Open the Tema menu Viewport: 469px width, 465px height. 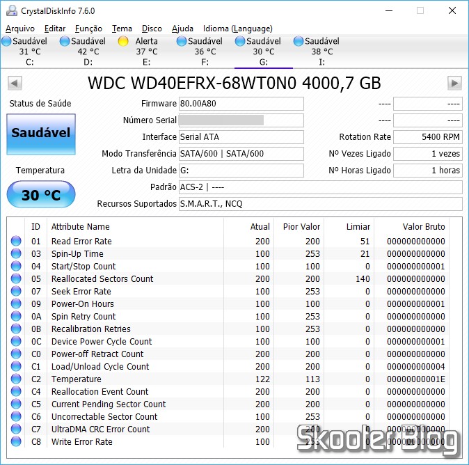point(122,29)
